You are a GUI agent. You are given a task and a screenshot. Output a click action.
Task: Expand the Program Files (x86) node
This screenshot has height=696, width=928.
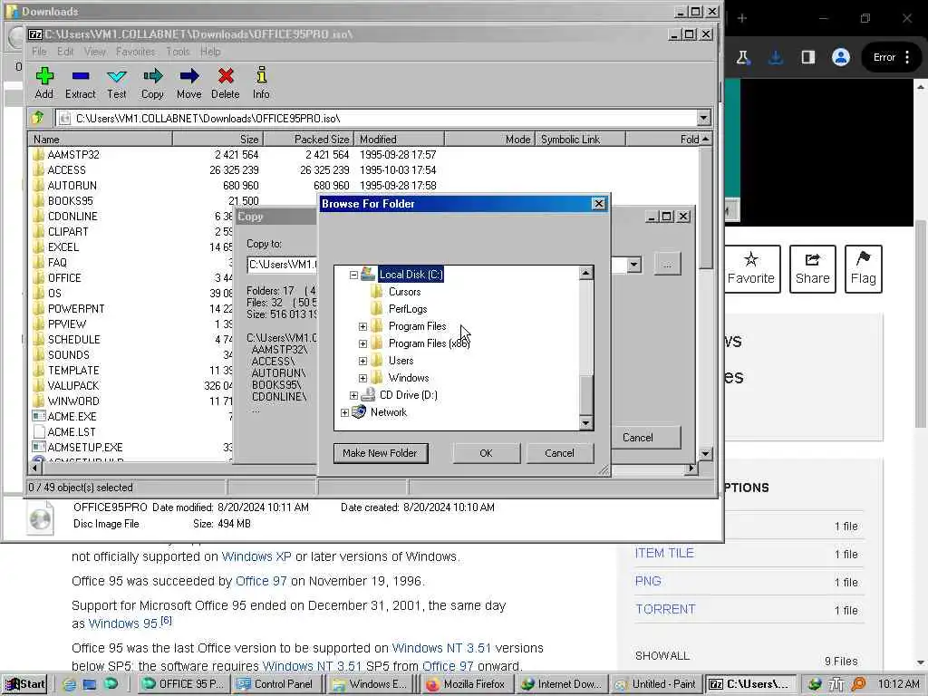point(362,343)
